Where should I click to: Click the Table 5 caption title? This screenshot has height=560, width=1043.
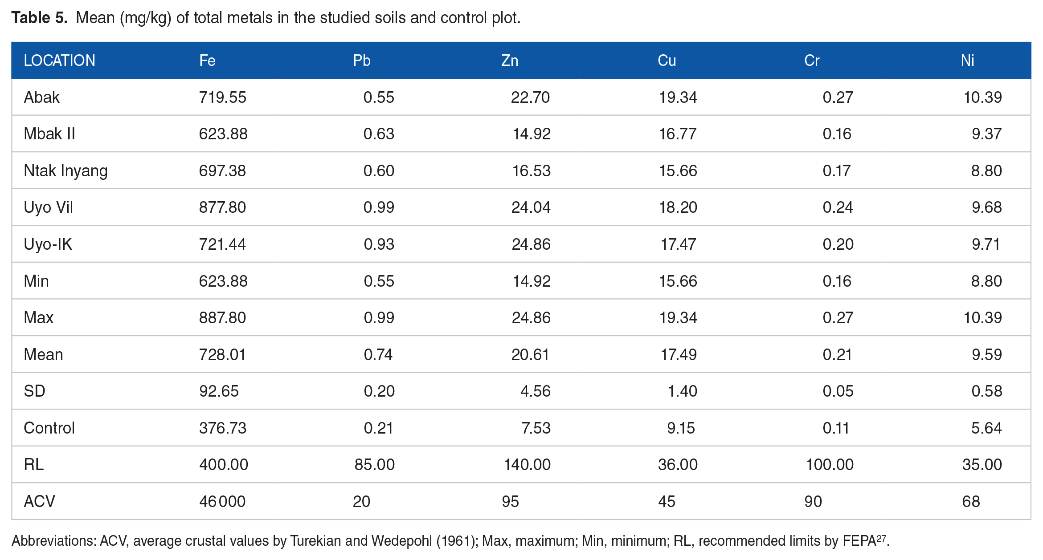pyautogui.click(x=266, y=18)
